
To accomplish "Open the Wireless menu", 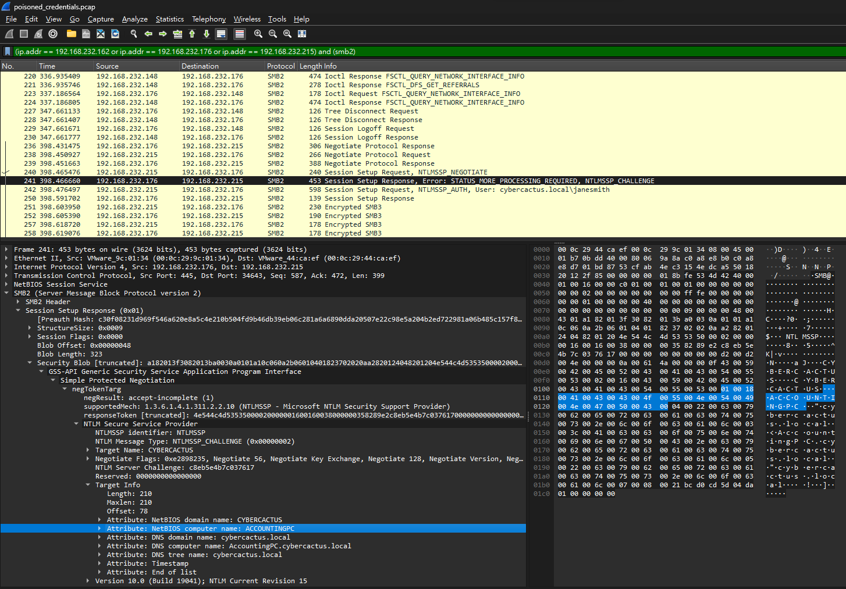I will coord(247,19).
